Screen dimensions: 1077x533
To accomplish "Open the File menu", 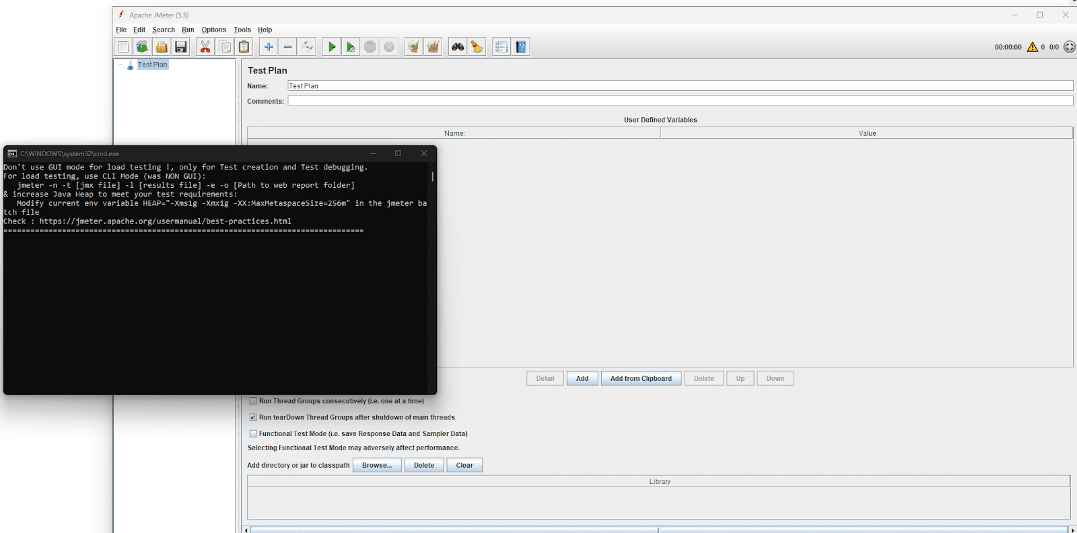I will point(121,30).
